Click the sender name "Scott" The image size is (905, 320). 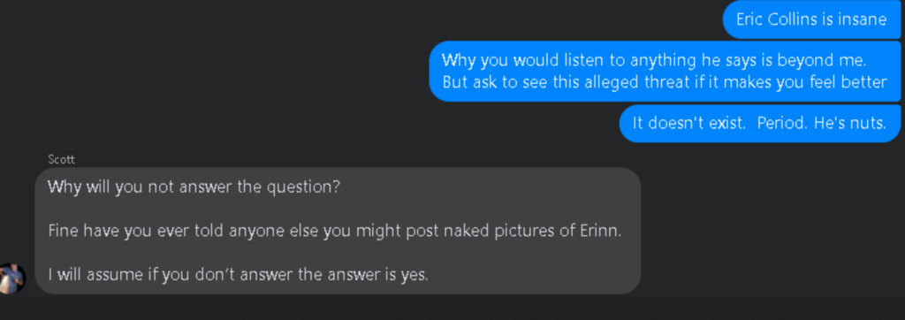[61, 160]
